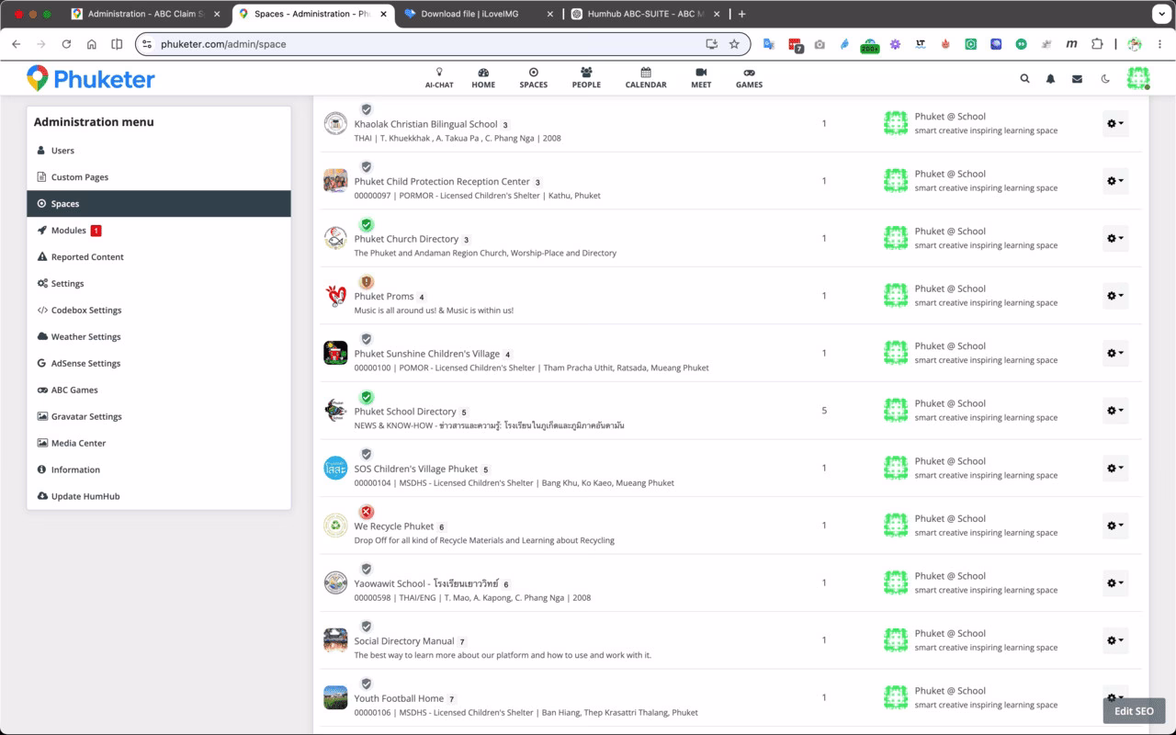Viewport: 1176px width, 735px height.
Task: Click SOS Children's Village Phuket space thumbnail
Action: click(x=335, y=468)
